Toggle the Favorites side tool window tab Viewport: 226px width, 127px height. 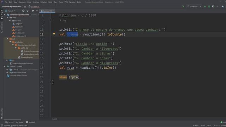point(2,113)
